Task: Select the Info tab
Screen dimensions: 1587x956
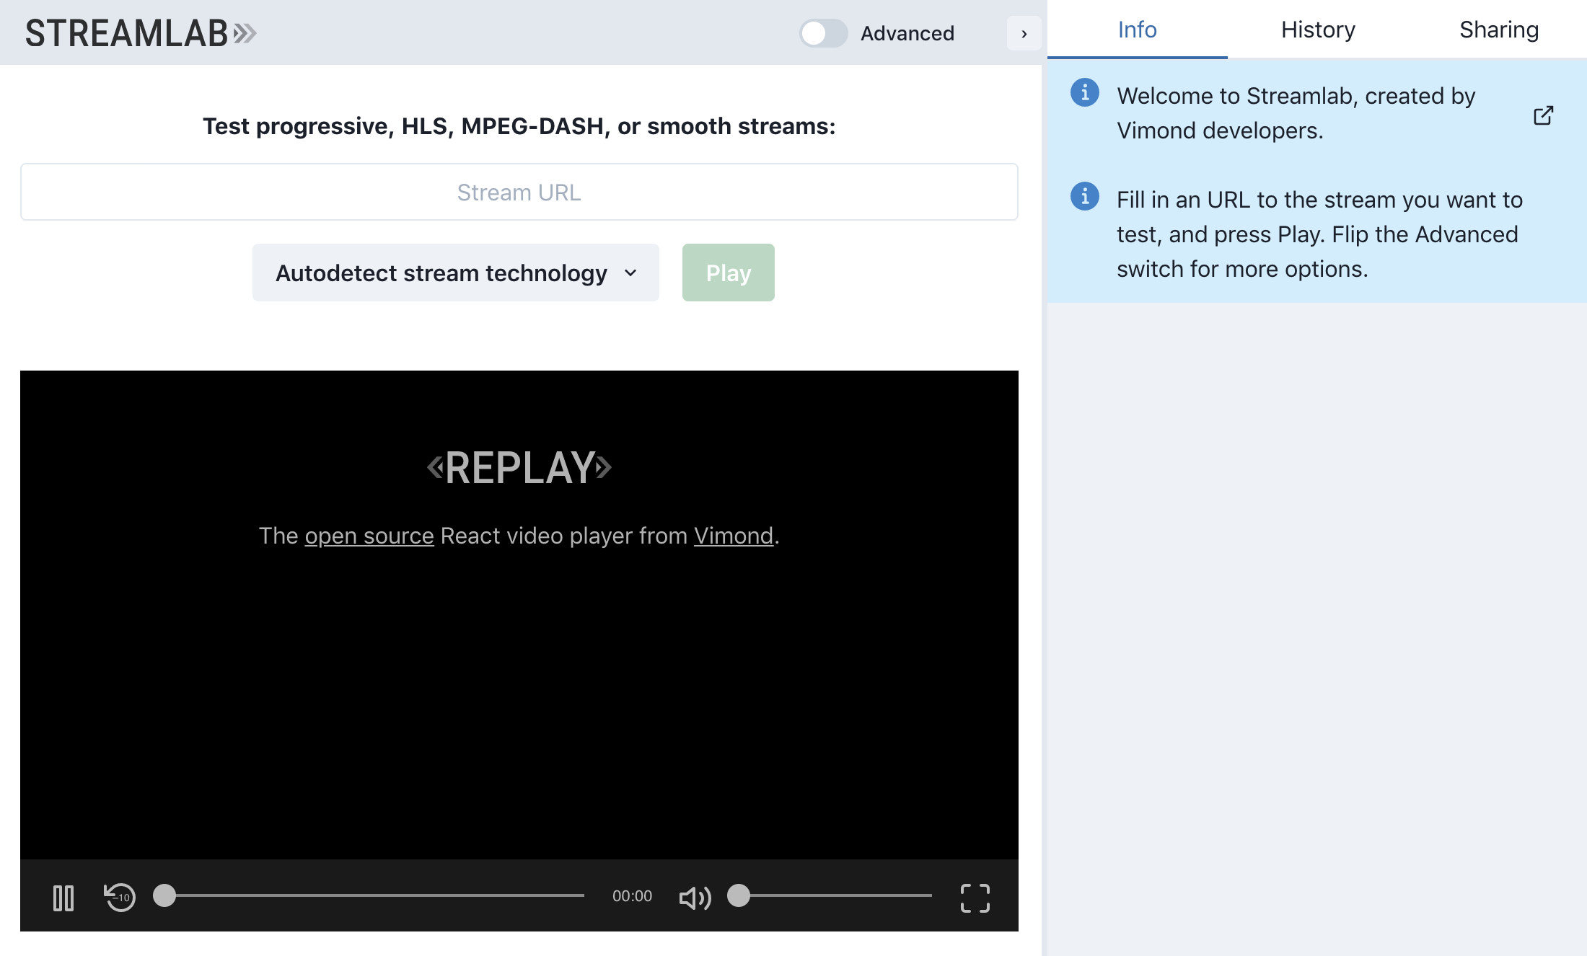Action: coord(1137,30)
